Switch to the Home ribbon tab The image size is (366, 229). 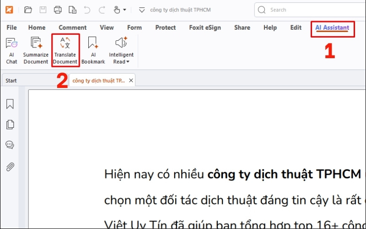[37, 27]
